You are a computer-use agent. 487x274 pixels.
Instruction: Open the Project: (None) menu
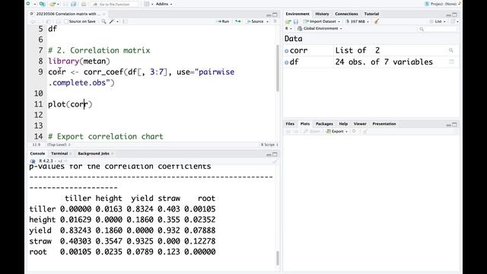click(x=443, y=4)
